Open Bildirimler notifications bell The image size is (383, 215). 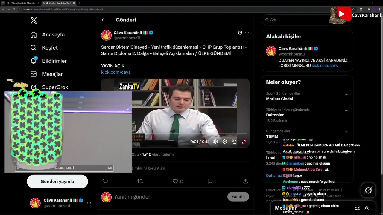48,61
